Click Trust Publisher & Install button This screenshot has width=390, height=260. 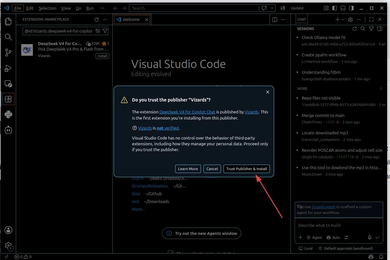click(x=247, y=169)
